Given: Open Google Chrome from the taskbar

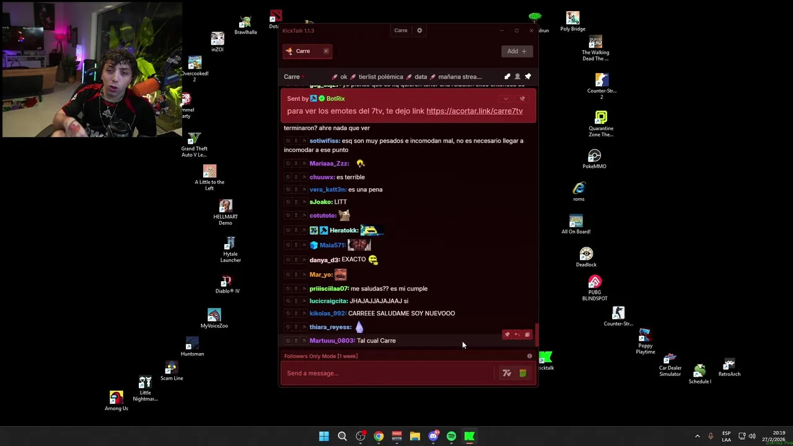Looking at the screenshot, I should 379,436.
